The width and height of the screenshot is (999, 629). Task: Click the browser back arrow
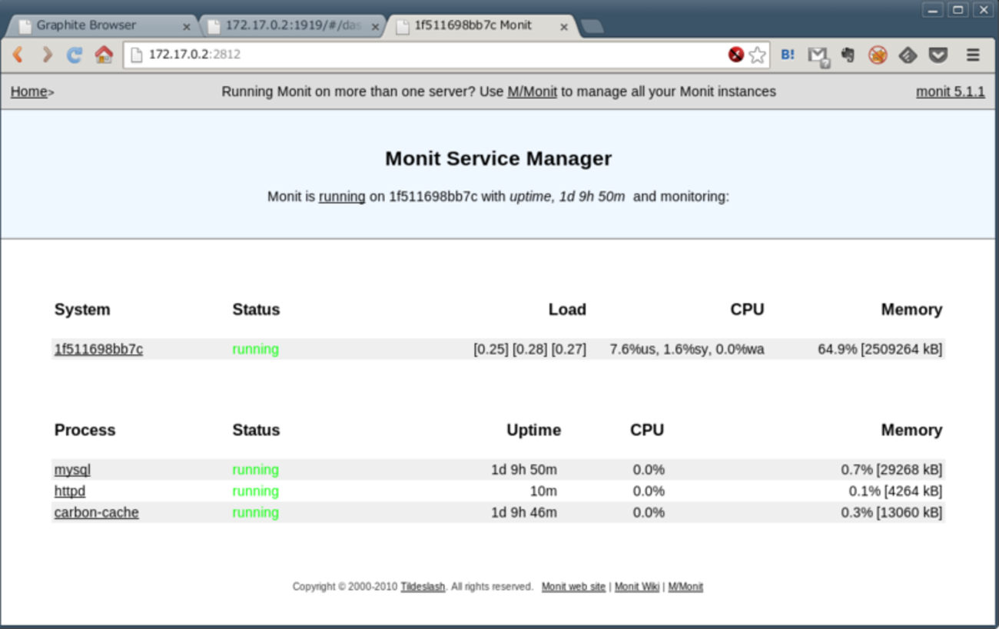18,55
